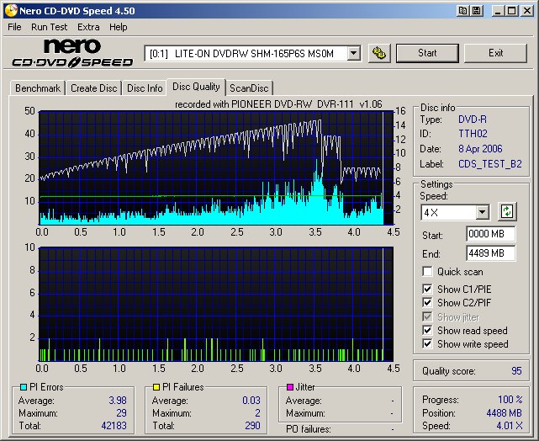
Task: Click the PI Errors total 42183
Action: (x=114, y=426)
